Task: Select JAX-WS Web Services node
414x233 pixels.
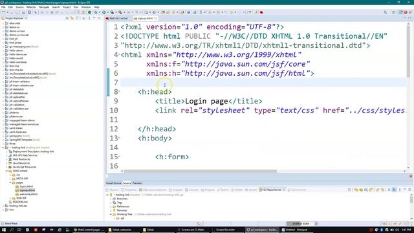Action: (25, 155)
